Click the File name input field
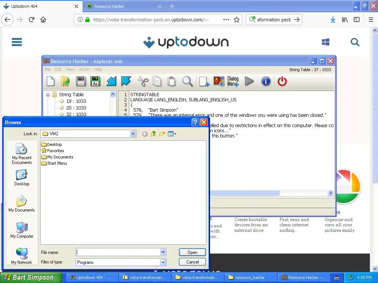This screenshot has height=283, width=378. 118,252
